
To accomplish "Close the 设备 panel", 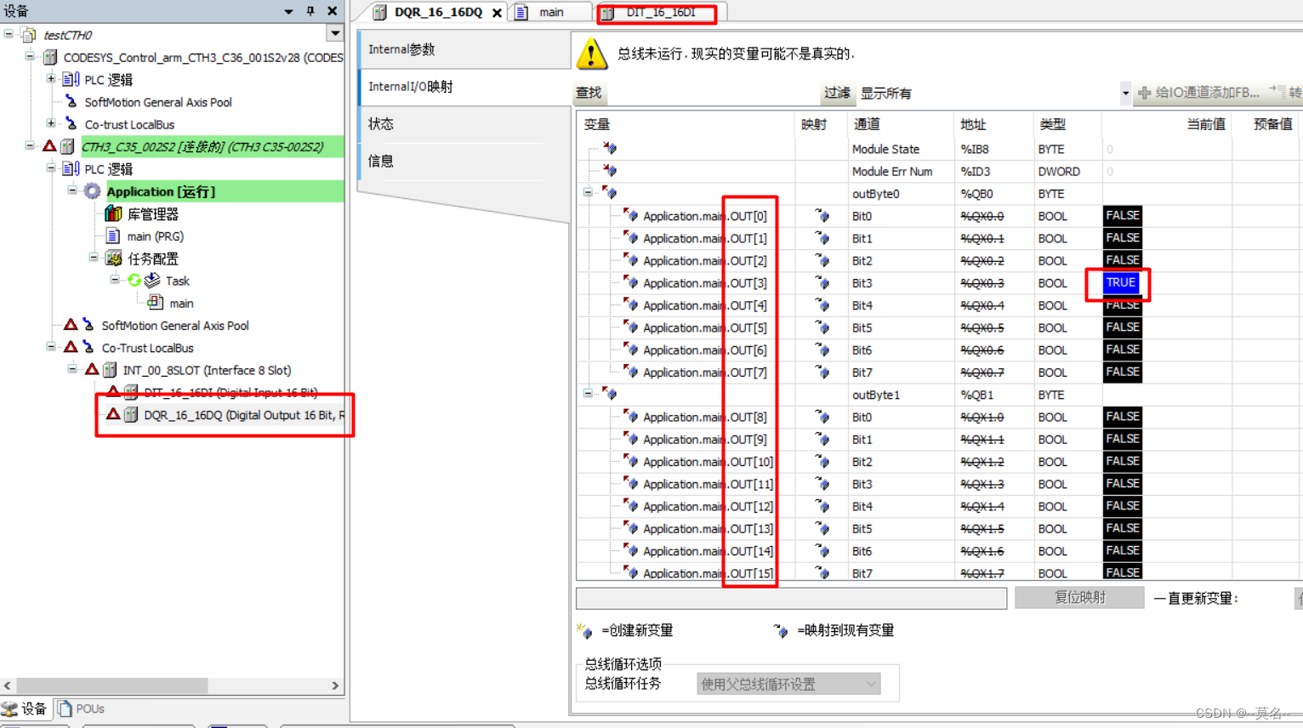I will pos(333,11).
